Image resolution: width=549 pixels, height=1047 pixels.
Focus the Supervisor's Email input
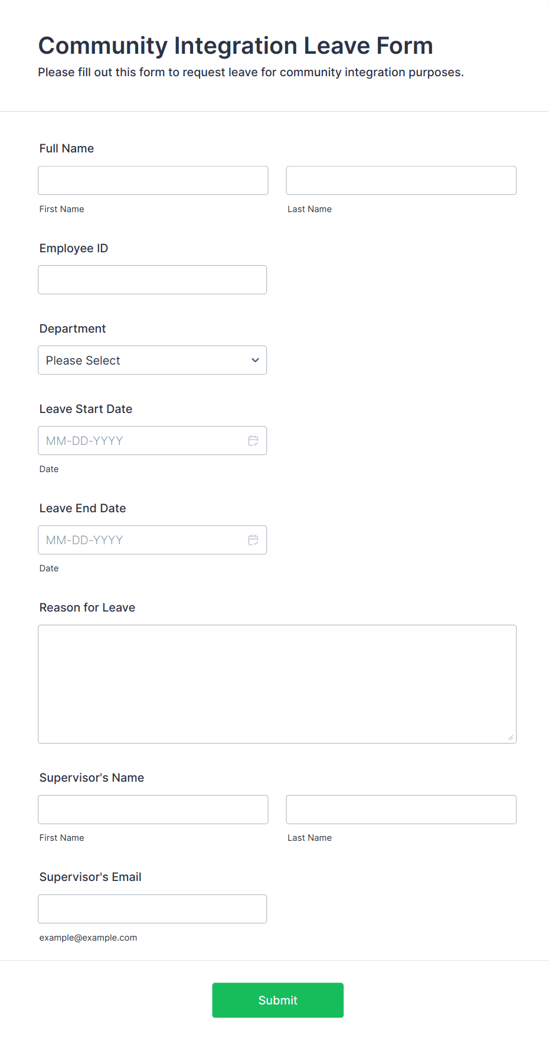tap(152, 909)
